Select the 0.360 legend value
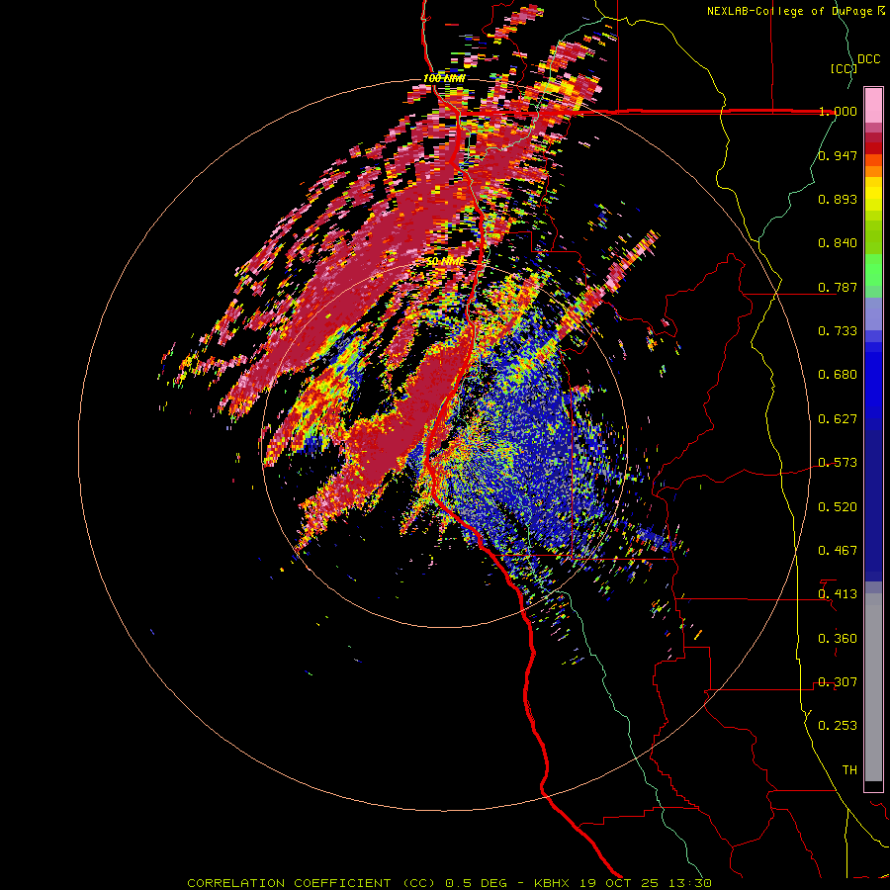This screenshot has width=890, height=890. click(838, 639)
